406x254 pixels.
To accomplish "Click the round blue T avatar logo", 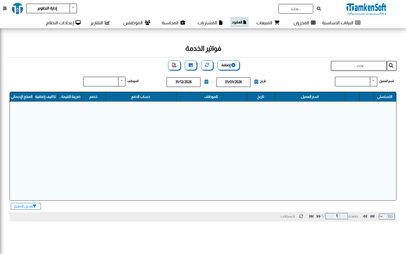I will [17, 8].
